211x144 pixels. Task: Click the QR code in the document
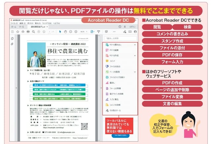pos(84,126)
